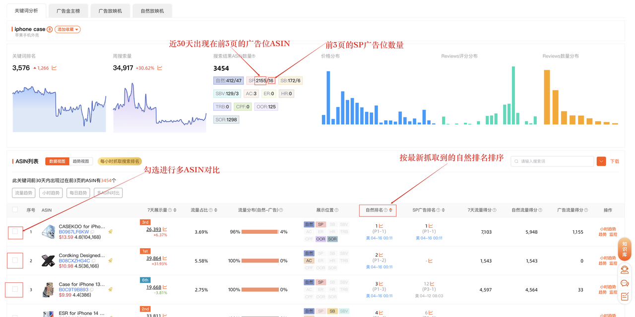635x317 pixels.
Task: Open natural rank trend icon for rank 3
Action: click(381, 284)
